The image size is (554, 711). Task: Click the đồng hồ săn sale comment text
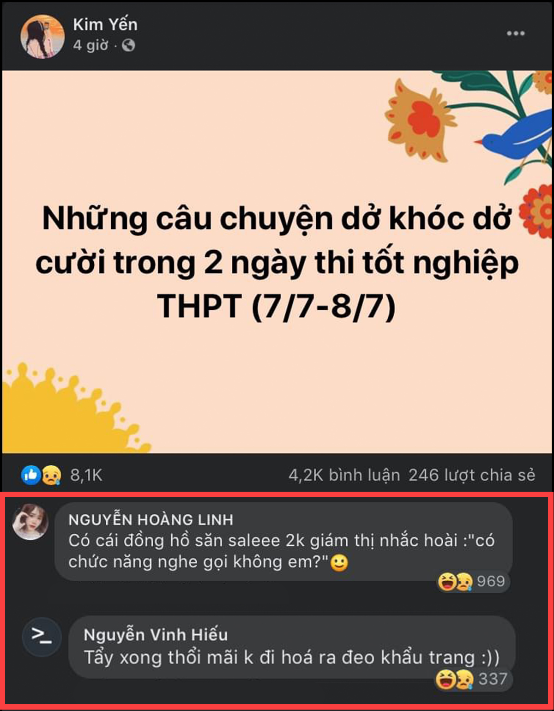(282, 551)
